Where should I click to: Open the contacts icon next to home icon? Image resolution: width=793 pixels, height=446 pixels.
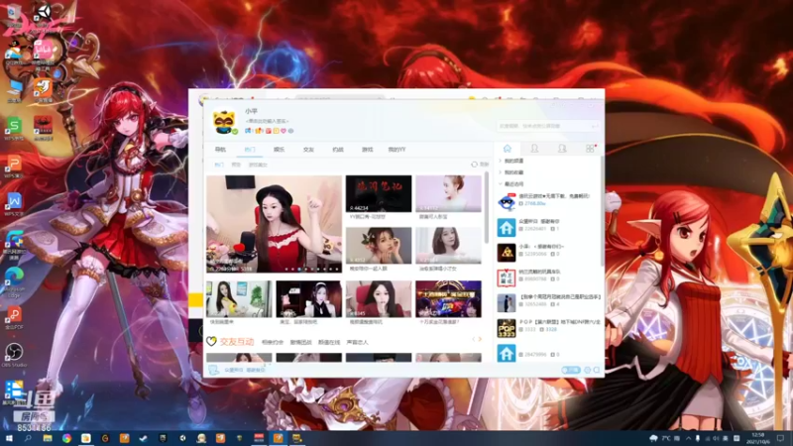534,148
